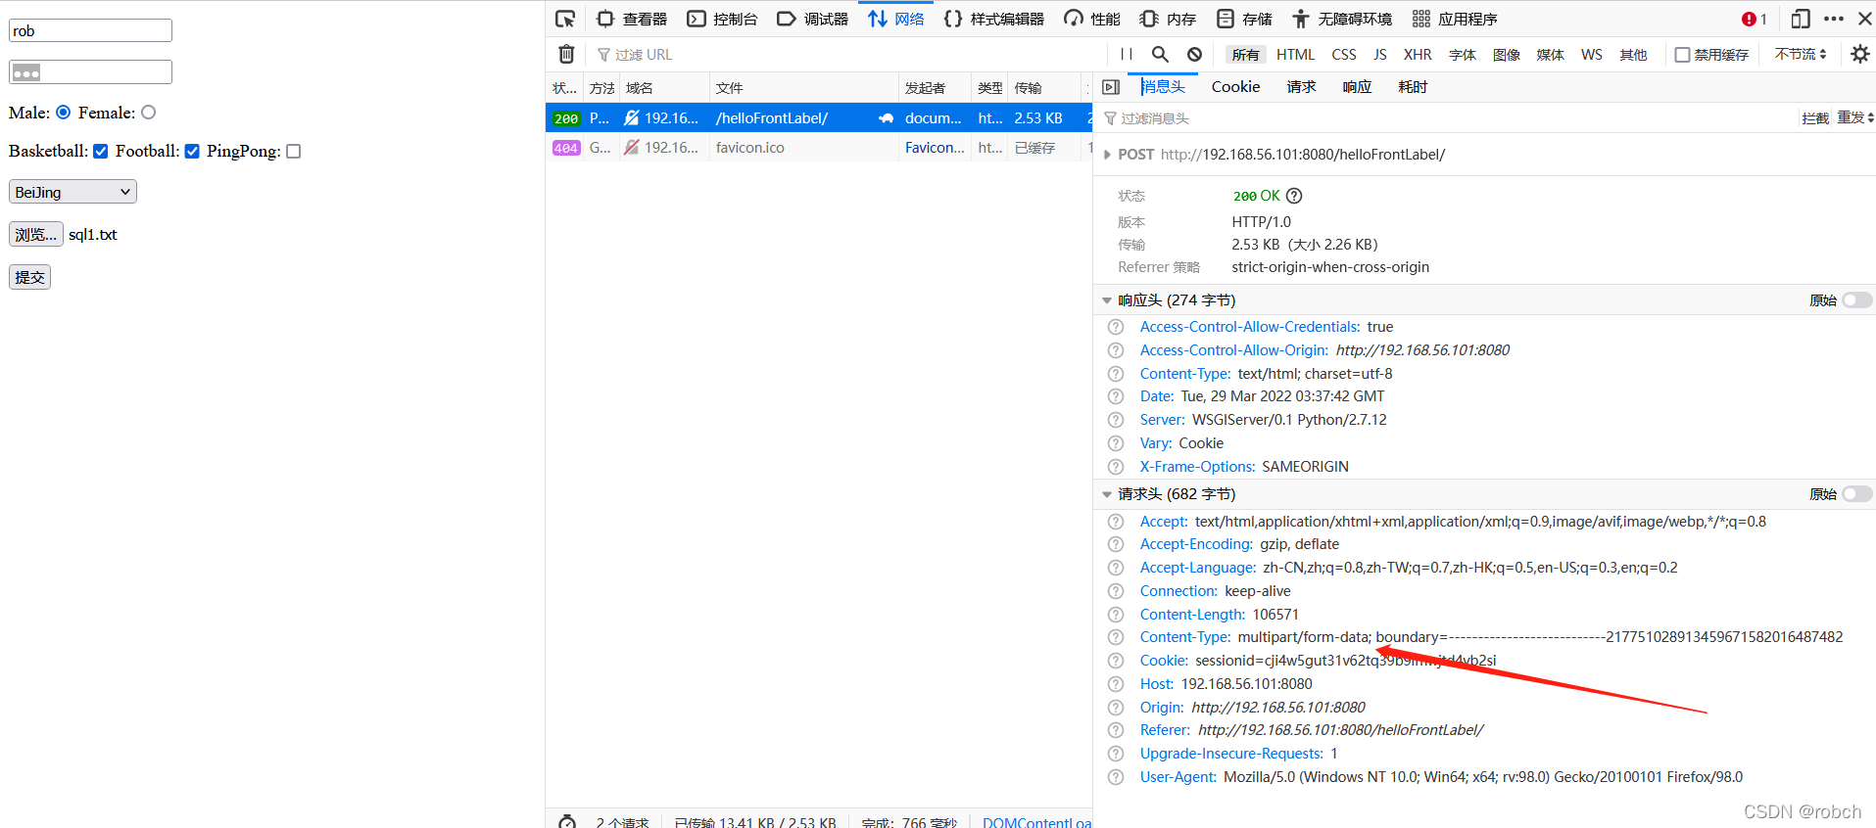1876x828 pixels.
Task: Collapse the 请求头 request headers section
Action: (x=1107, y=494)
